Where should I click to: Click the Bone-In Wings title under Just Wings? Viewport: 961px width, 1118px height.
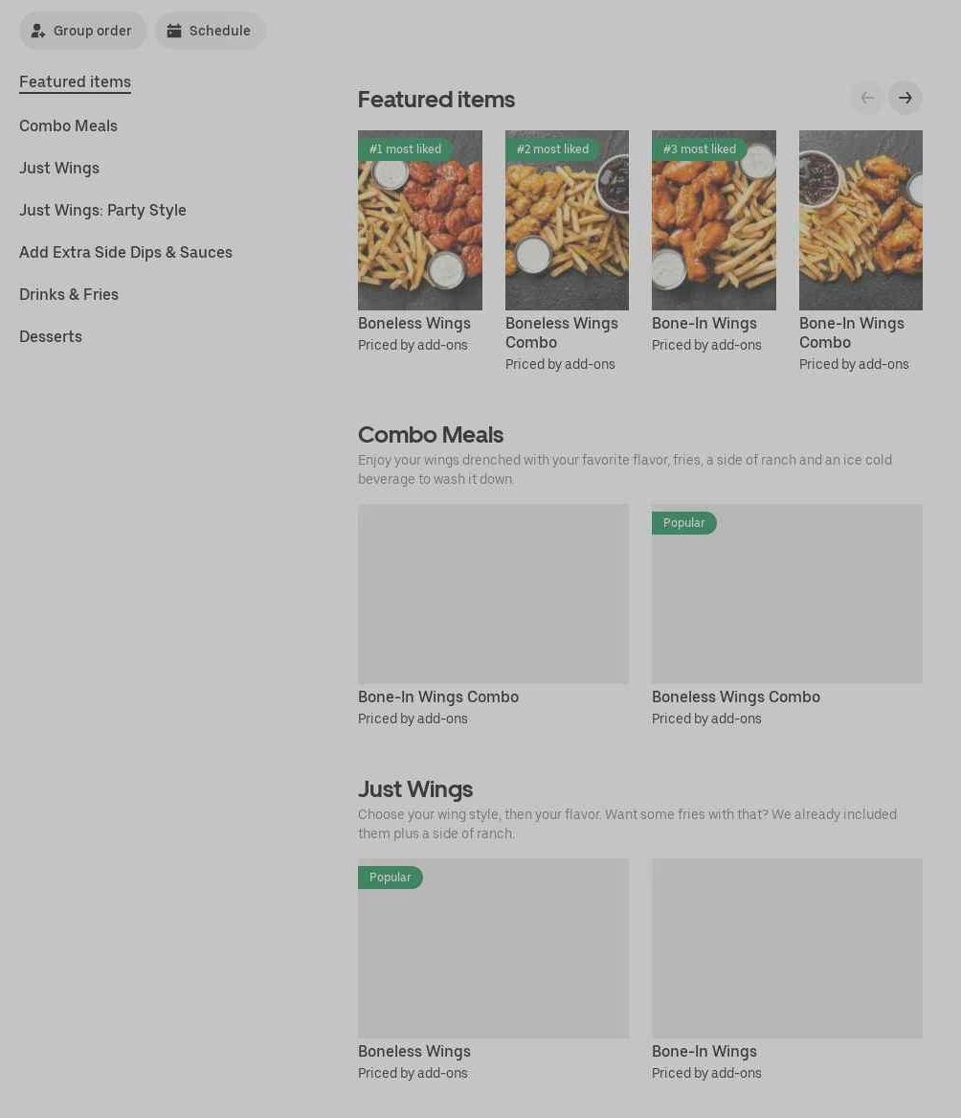tap(704, 1051)
